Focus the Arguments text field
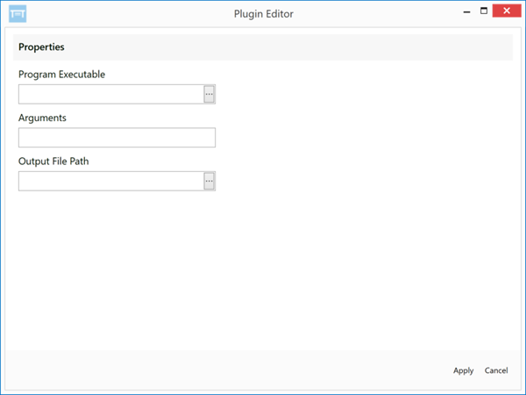The height and width of the screenshot is (395, 526). click(x=117, y=138)
